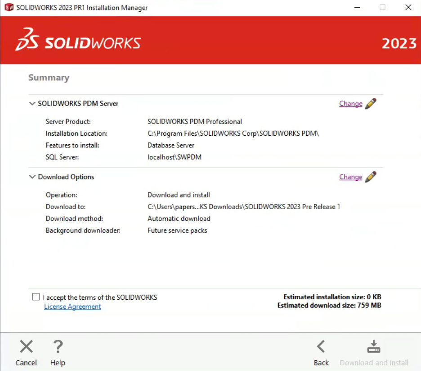Click the 'Features to install:' label
421x371 pixels.
[72, 145]
